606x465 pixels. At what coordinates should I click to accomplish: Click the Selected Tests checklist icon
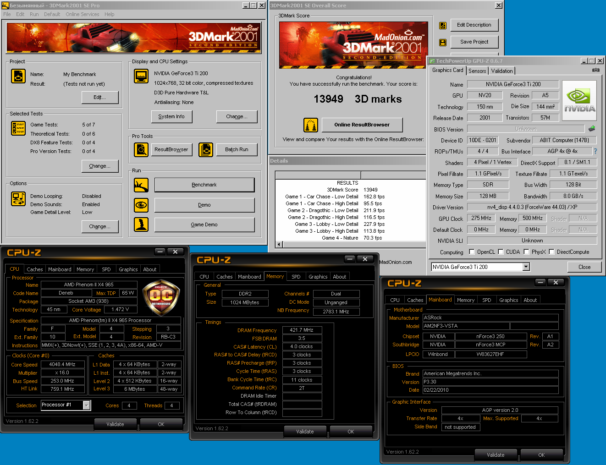click(18, 128)
